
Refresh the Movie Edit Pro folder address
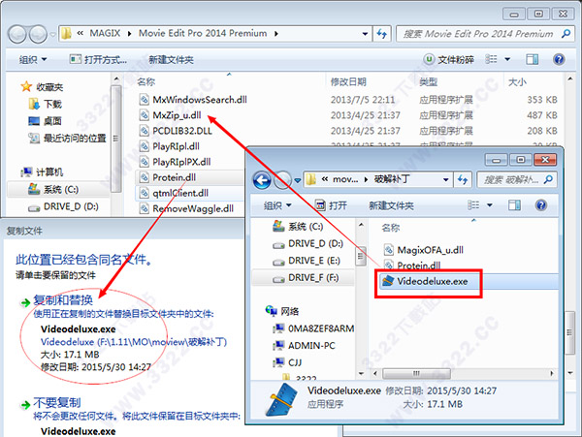click(382, 34)
